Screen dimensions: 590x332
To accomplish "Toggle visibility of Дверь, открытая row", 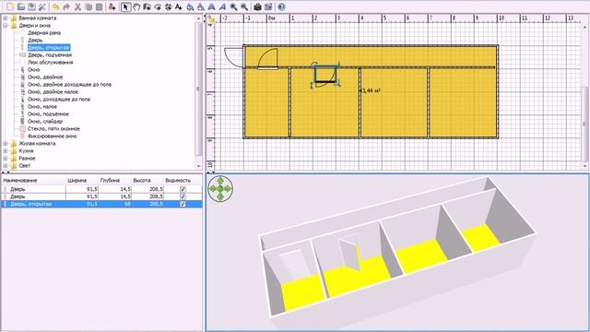I will [183, 204].
